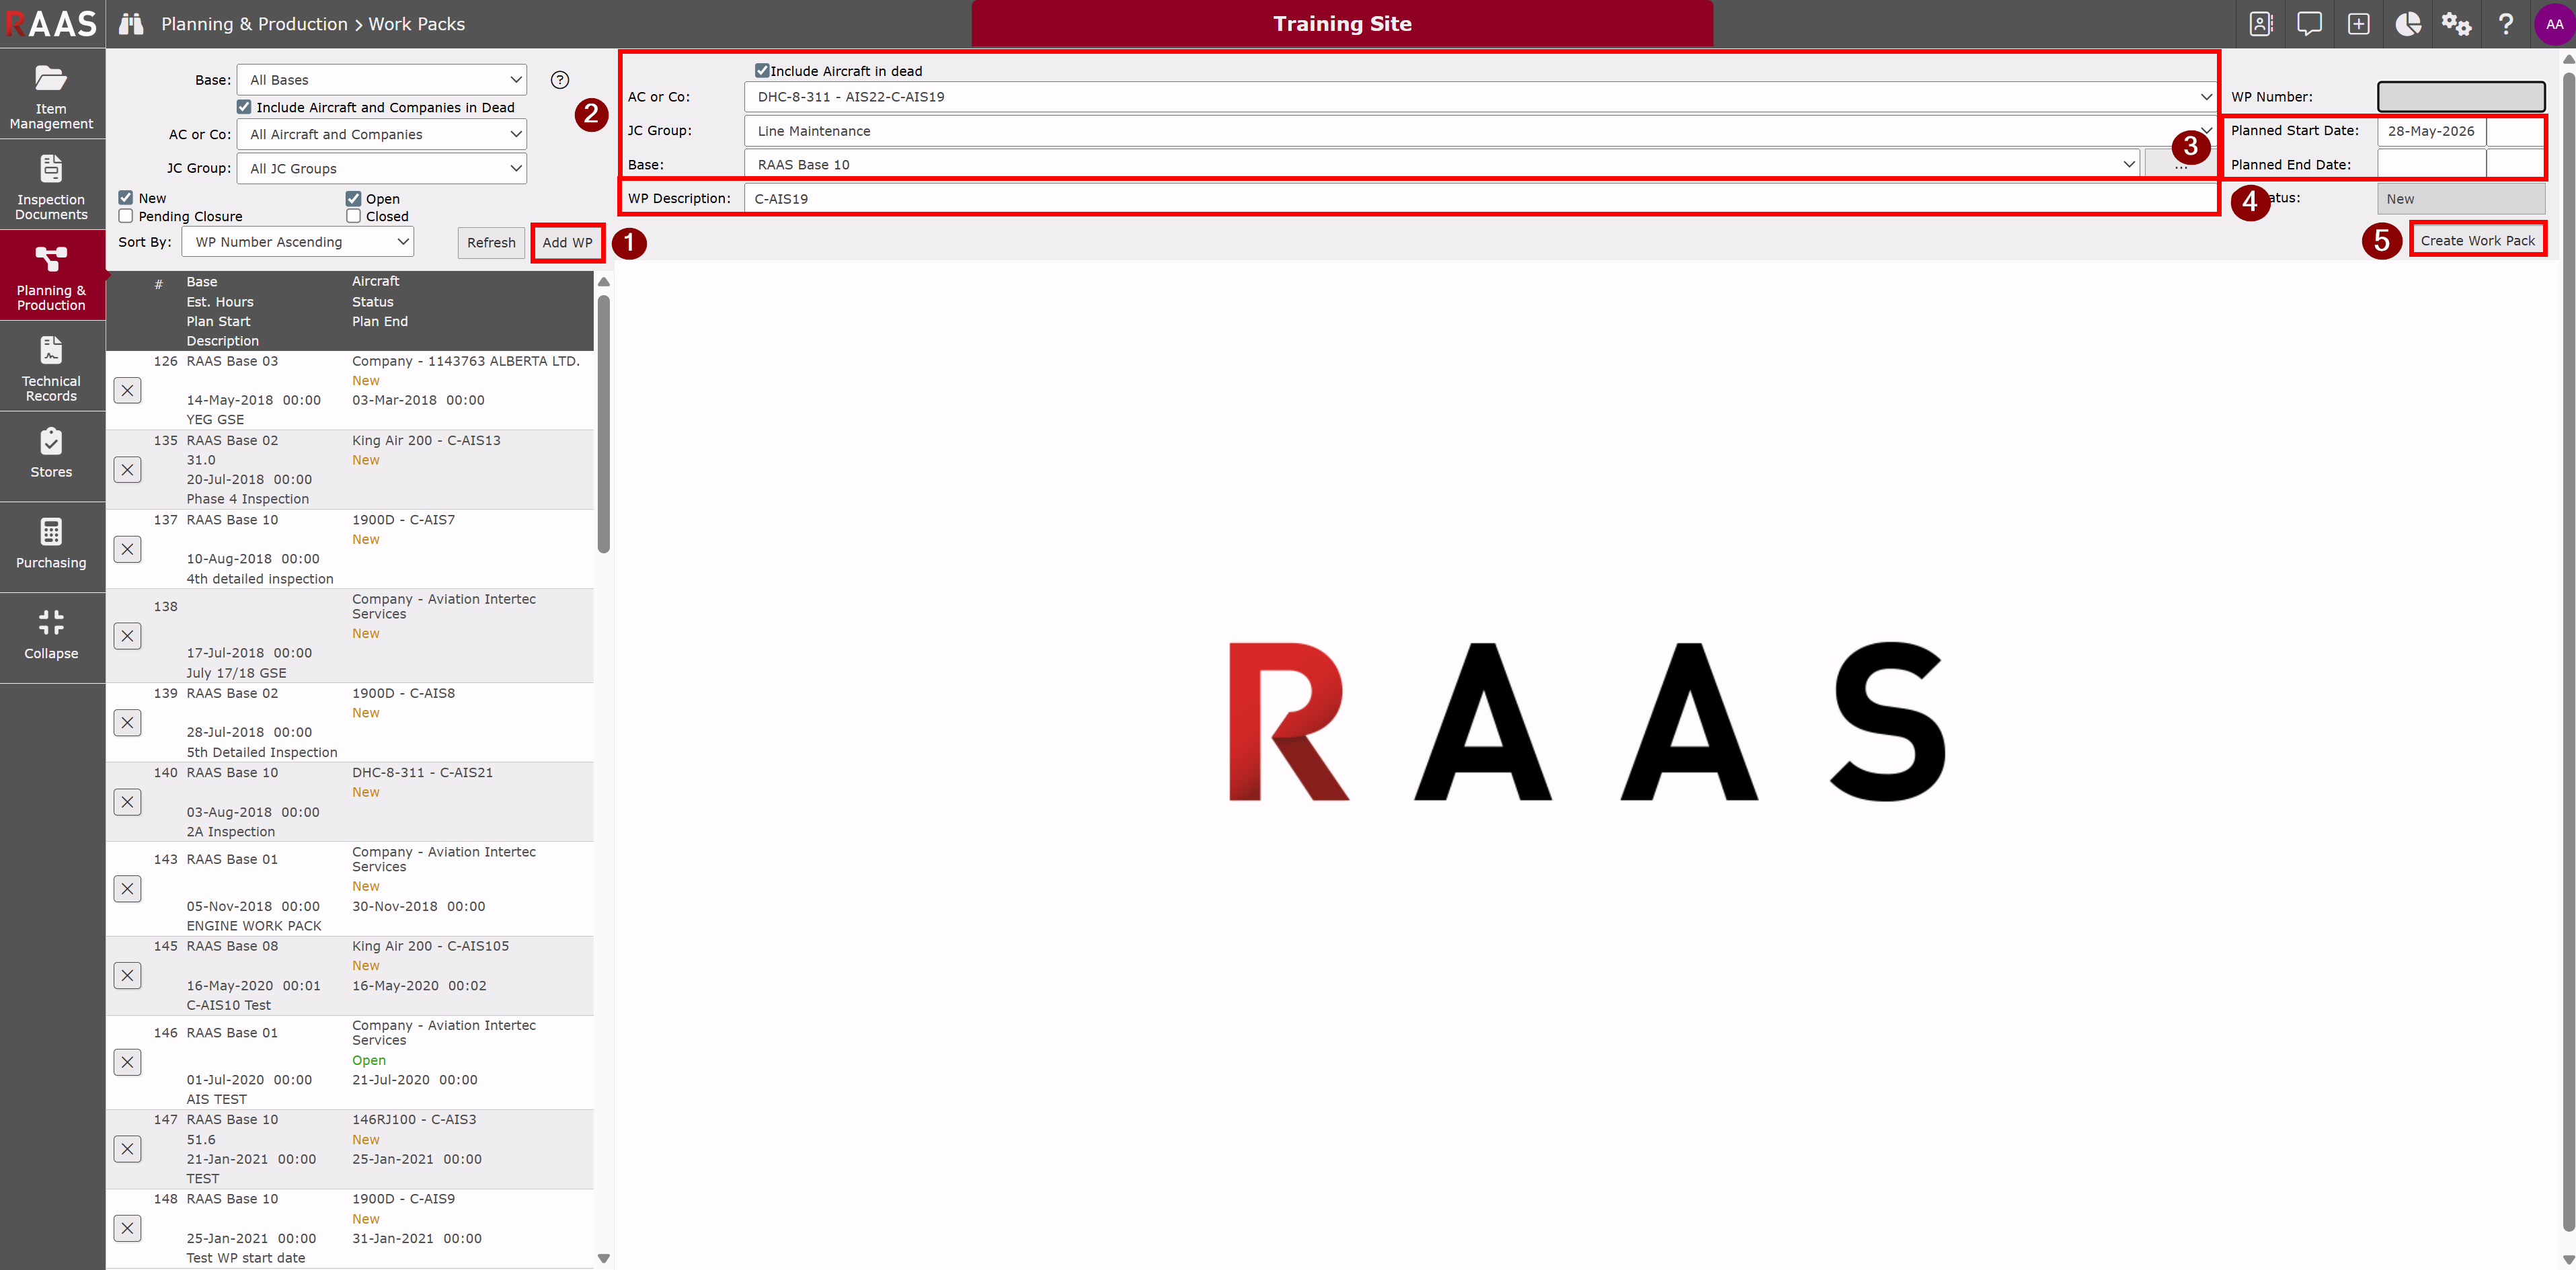Select work pack 126 YEG GSE row
2576x1270 pixels.
click(x=350, y=390)
